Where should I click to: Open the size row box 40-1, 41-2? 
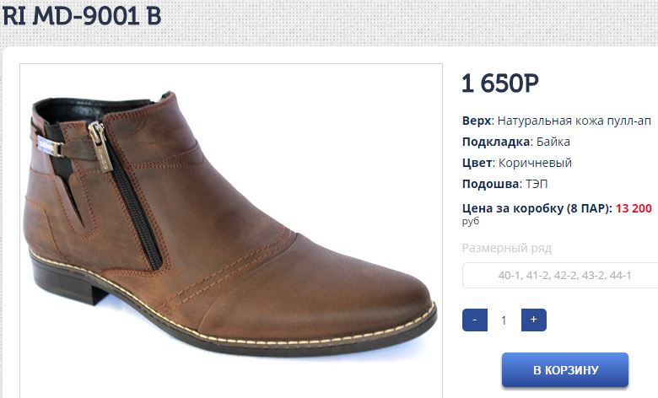click(560, 275)
